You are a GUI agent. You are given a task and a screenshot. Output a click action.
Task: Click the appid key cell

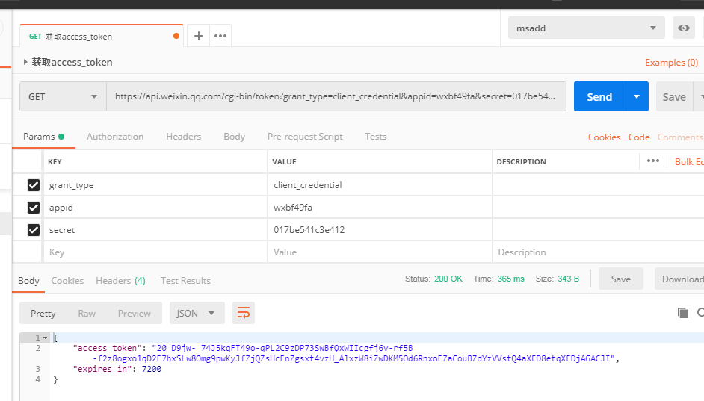(155, 208)
